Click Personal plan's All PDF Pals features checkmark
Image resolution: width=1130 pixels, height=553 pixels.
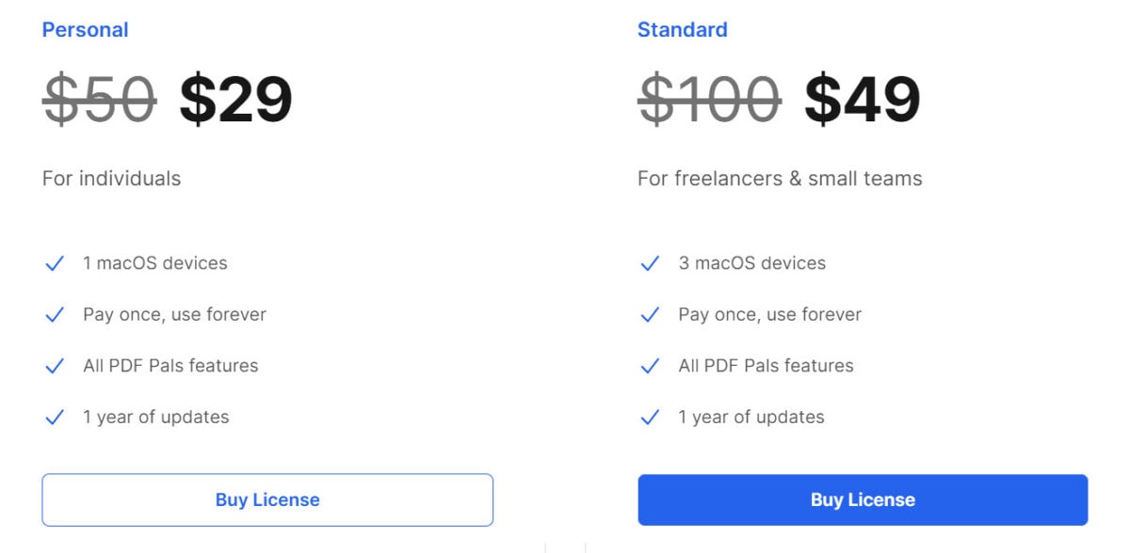(x=55, y=366)
